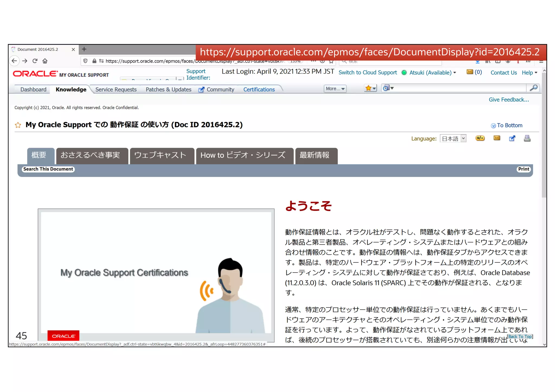This screenshot has height=392, width=555.
Task: Play the My Oracle Support Certifications video thumbnail
Action: click(x=156, y=275)
